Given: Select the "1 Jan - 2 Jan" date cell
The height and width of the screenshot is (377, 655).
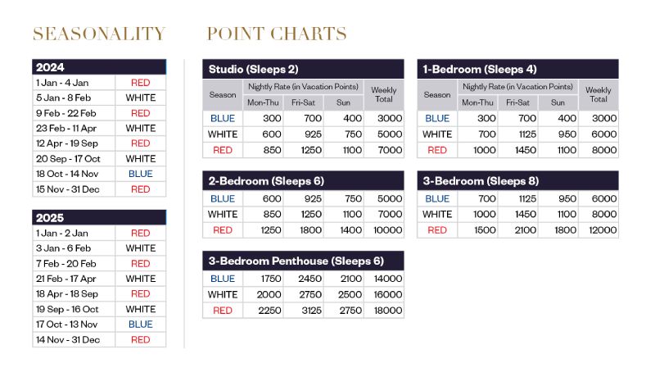Looking at the screenshot, I should tap(74, 233).
